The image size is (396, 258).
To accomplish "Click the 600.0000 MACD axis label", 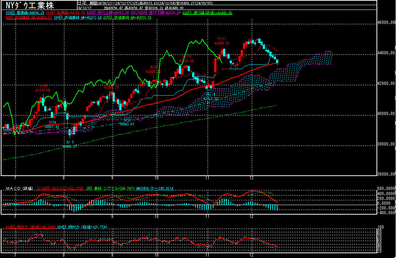I will pyautogui.click(x=386, y=189).
